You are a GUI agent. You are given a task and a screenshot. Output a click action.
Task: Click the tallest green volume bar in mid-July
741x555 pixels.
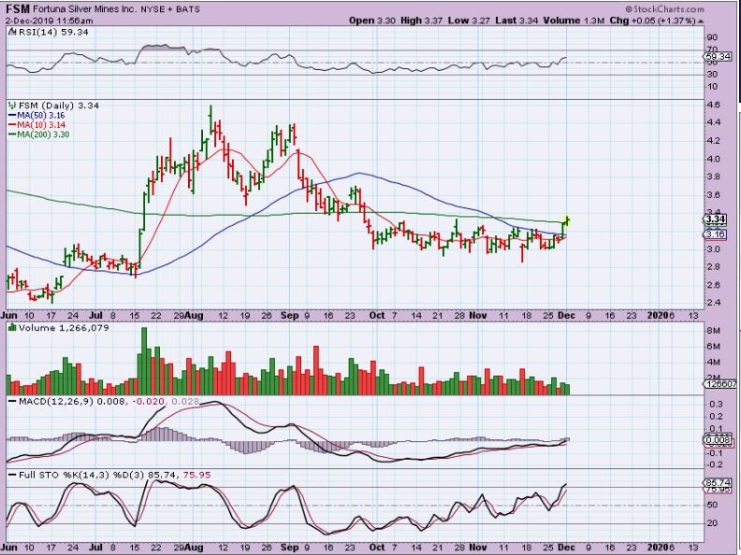click(x=144, y=361)
